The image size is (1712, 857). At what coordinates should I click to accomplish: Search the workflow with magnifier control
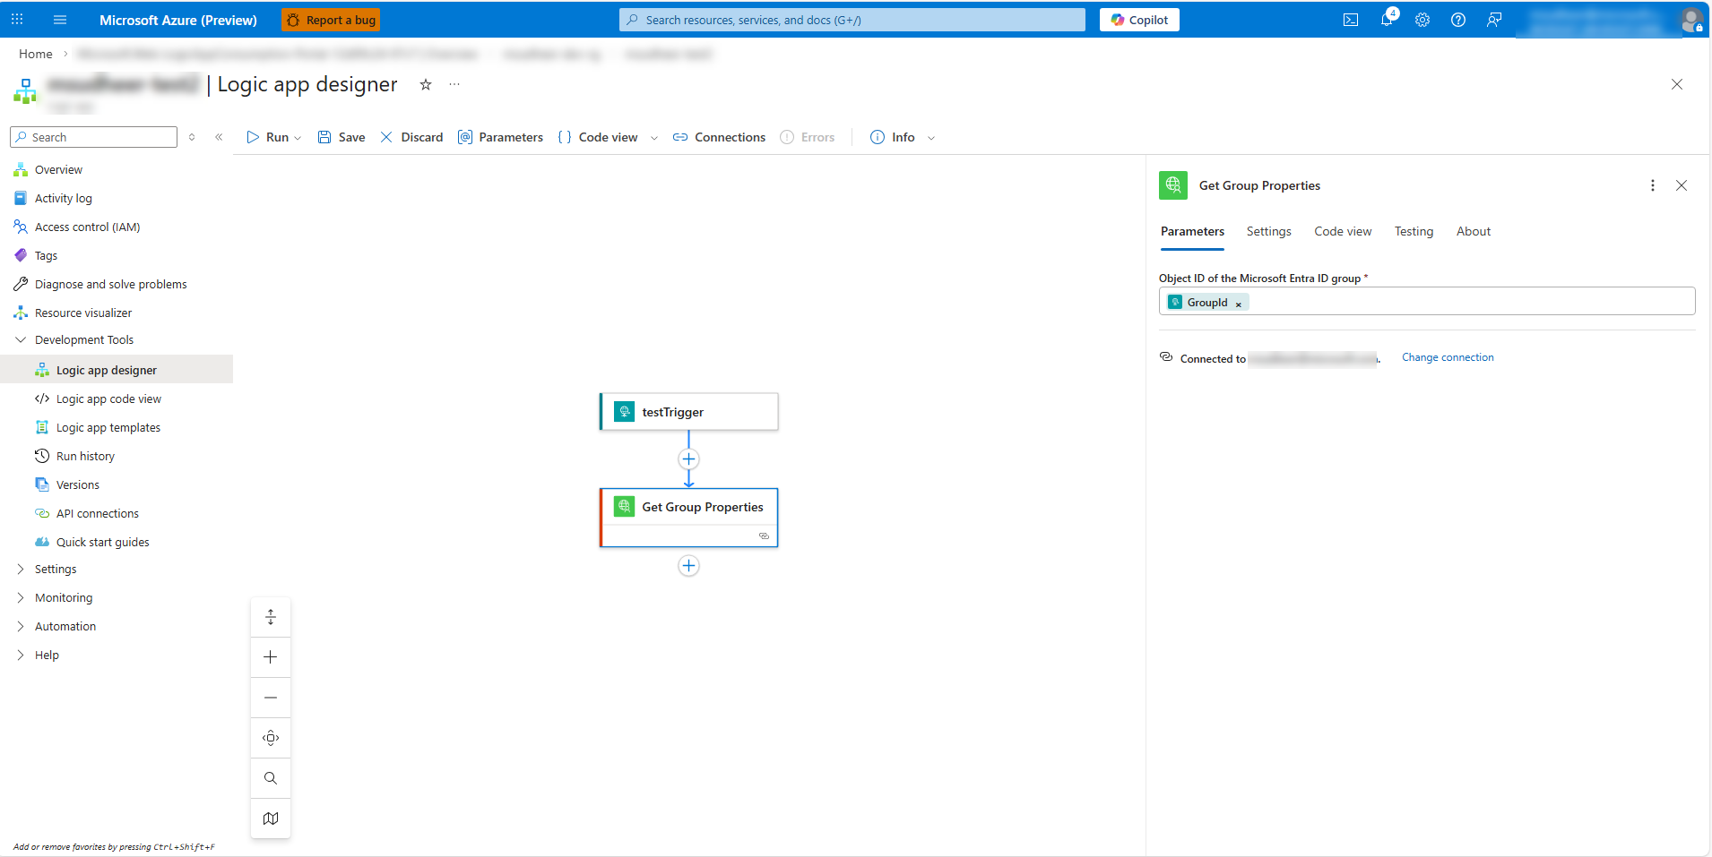[271, 778]
